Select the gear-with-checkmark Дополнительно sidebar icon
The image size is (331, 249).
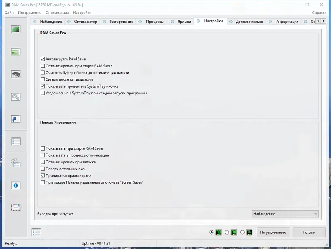click(x=16, y=163)
